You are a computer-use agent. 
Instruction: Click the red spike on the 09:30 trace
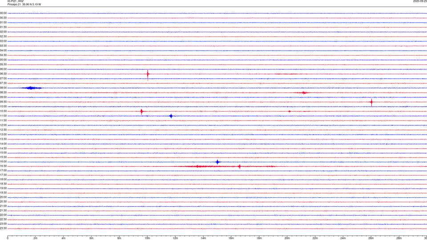(371, 102)
